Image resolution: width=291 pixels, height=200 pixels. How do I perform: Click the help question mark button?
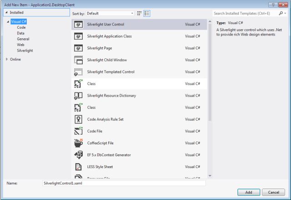pyautogui.click(x=273, y=5)
